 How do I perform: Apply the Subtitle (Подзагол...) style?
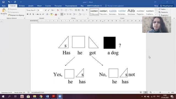[x=141, y=12]
